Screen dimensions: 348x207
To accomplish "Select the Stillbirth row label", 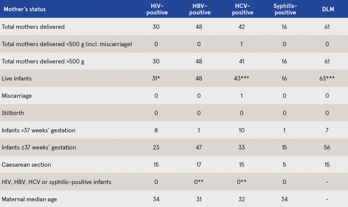I will [13, 113].
